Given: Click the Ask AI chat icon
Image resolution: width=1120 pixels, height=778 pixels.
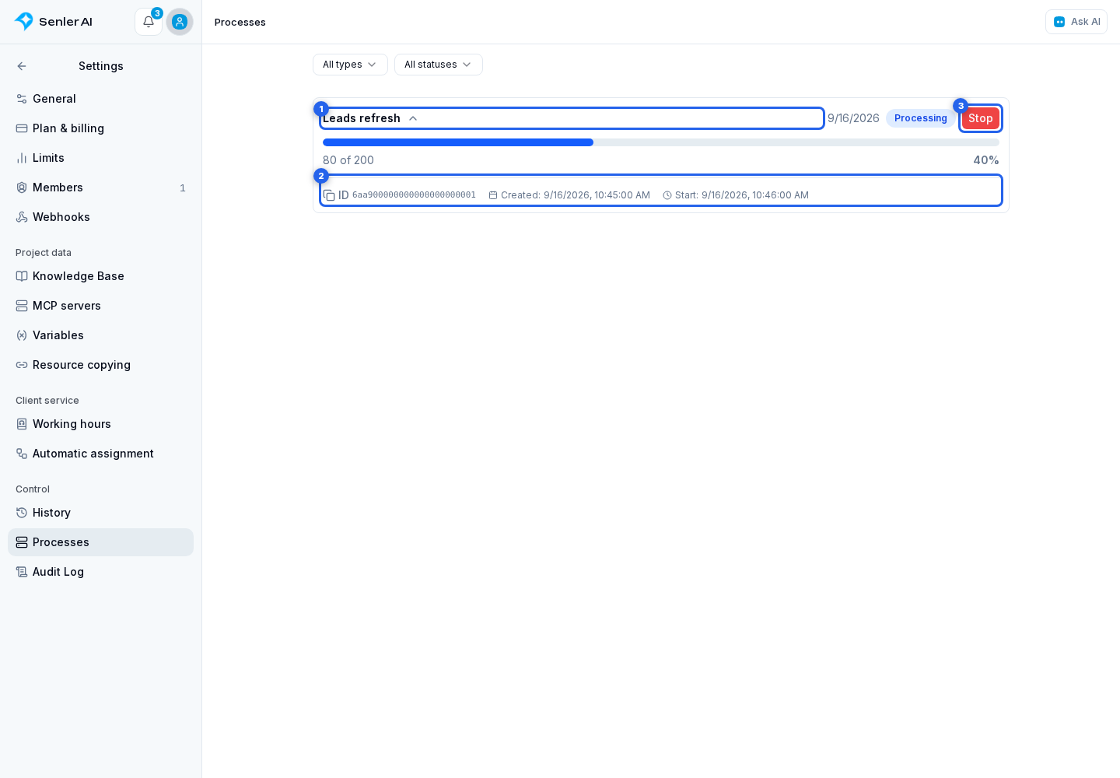Looking at the screenshot, I should point(1059,22).
